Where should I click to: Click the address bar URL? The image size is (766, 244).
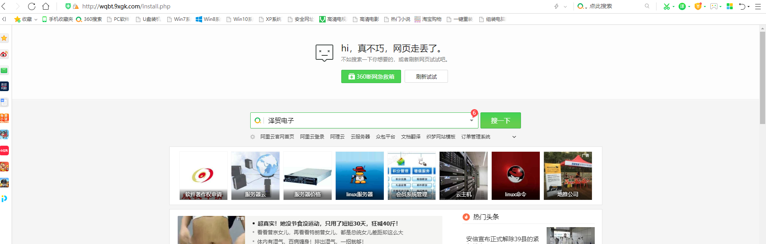click(126, 6)
